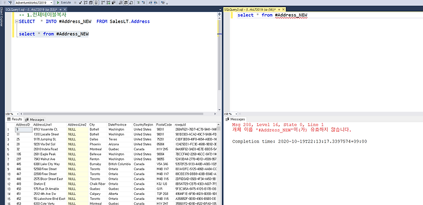Screen dimensions: 423x205
Task: Toggle Results to Text toolbar icon
Action: click(121, 3)
